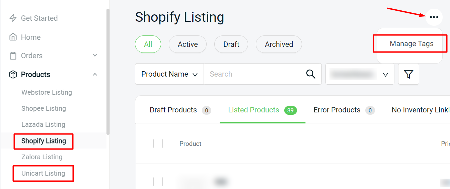Expand the Orders submenu chevron

pos(95,56)
